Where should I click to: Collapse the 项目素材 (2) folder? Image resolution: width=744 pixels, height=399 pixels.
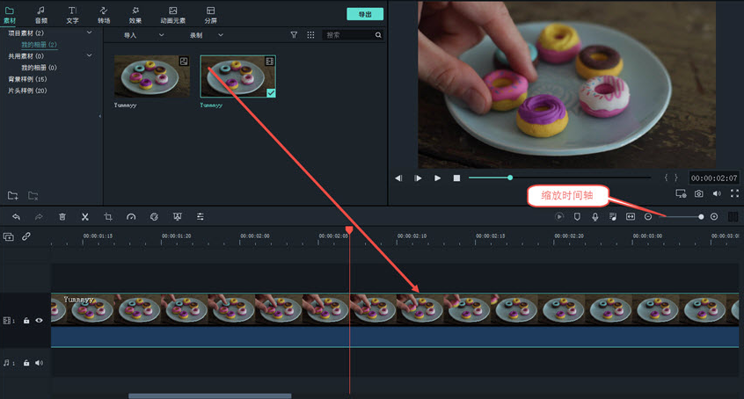[89, 33]
